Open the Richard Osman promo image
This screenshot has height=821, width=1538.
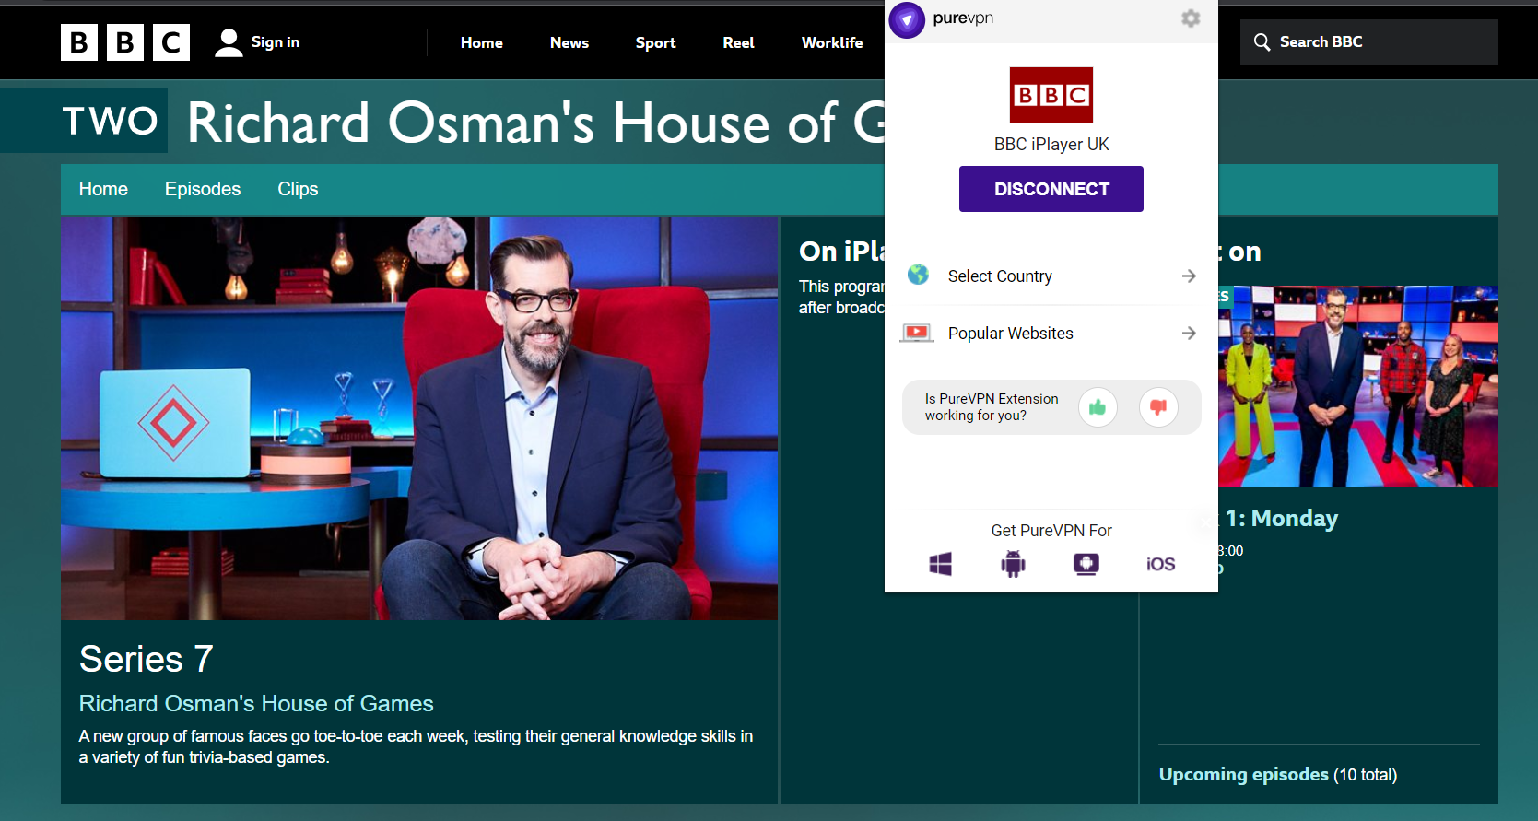click(x=419, y=418)
